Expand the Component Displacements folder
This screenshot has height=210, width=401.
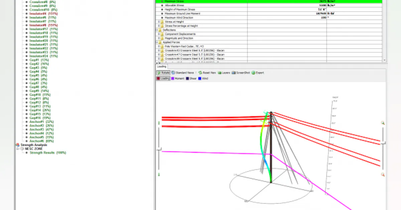point(159,34)
